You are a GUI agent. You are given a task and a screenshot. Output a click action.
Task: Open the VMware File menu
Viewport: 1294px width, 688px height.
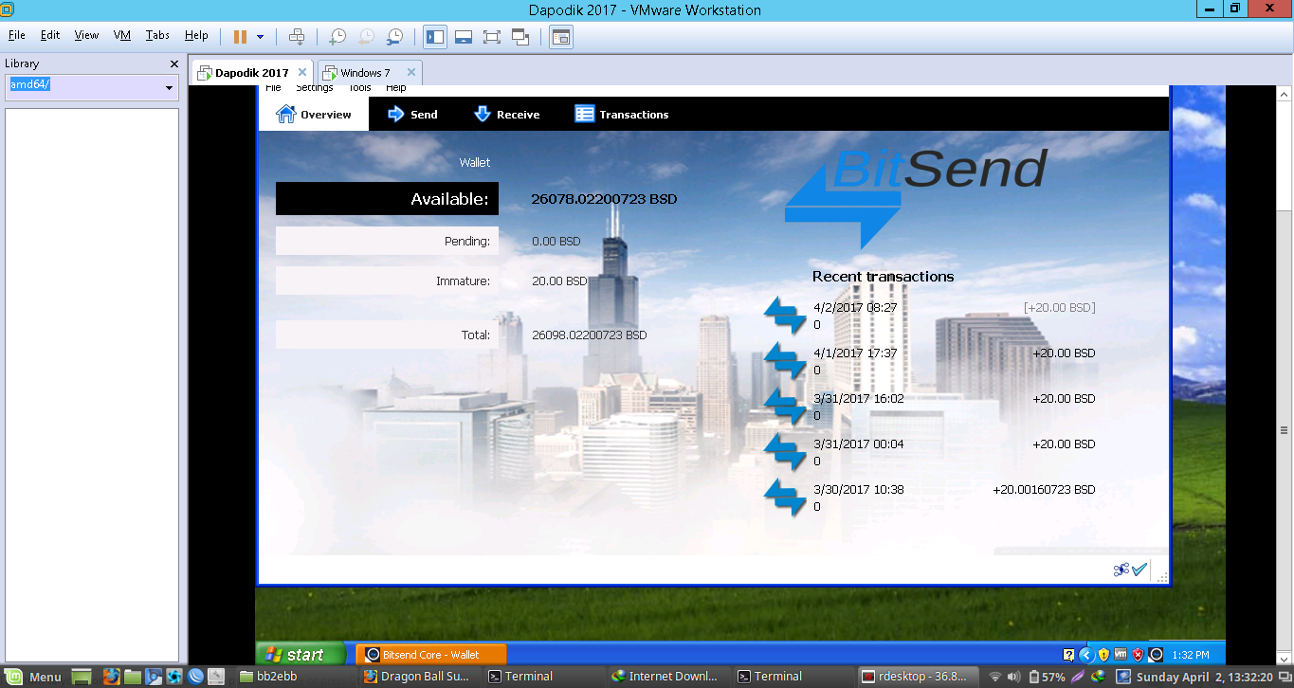(x=16, y=35)
